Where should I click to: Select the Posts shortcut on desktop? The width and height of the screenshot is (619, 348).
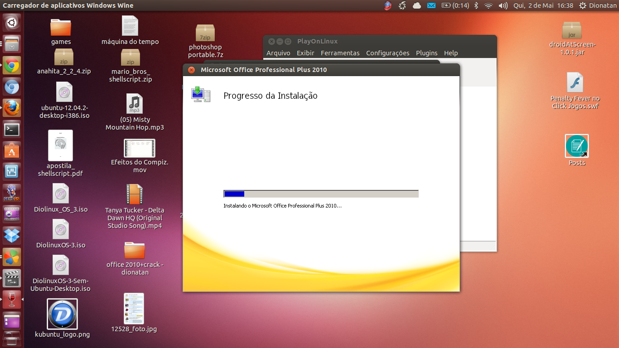click(577, 150)
